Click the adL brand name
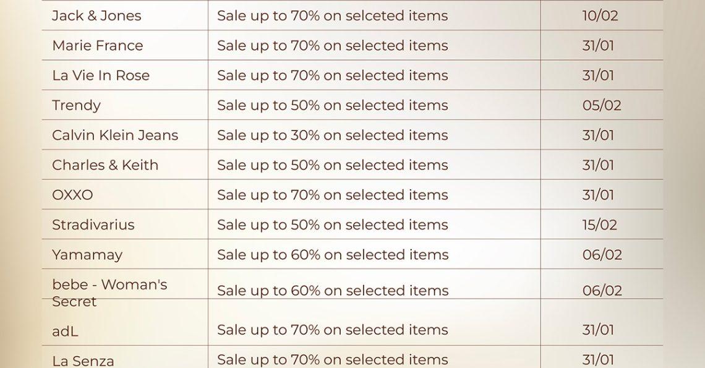Viewport: 705px width, 368px height. pos(65,331)
